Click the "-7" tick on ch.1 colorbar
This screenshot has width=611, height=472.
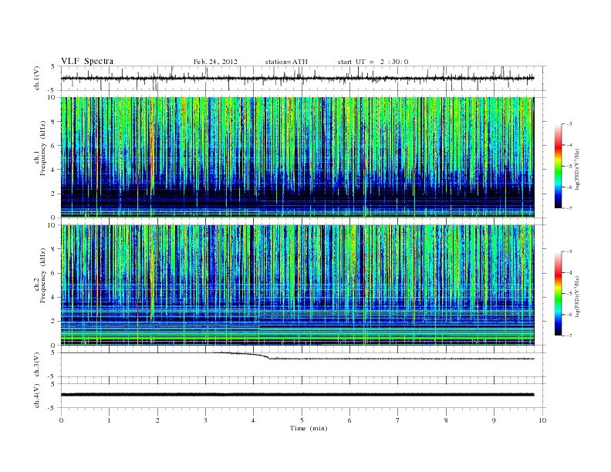(x=569, y=208)
